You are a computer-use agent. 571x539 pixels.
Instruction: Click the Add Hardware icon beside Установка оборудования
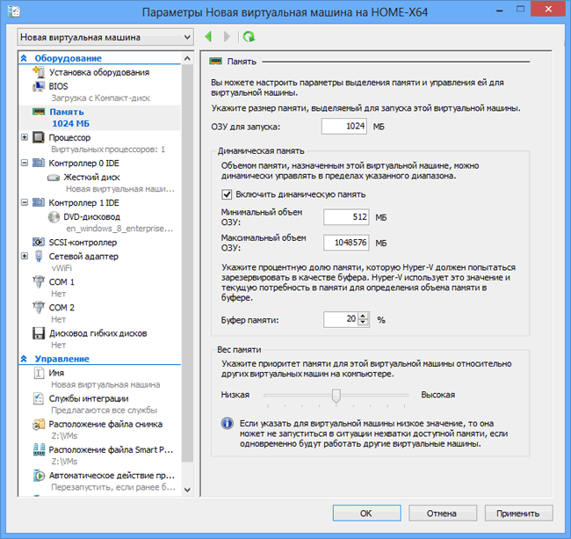(x=39, y=72)
